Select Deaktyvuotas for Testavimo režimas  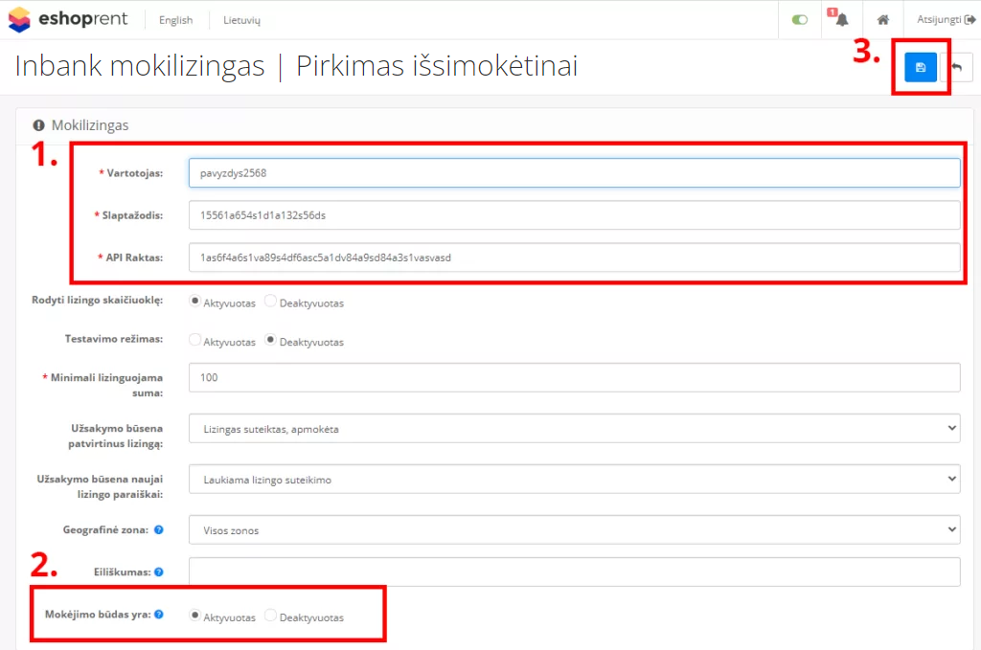270,340
